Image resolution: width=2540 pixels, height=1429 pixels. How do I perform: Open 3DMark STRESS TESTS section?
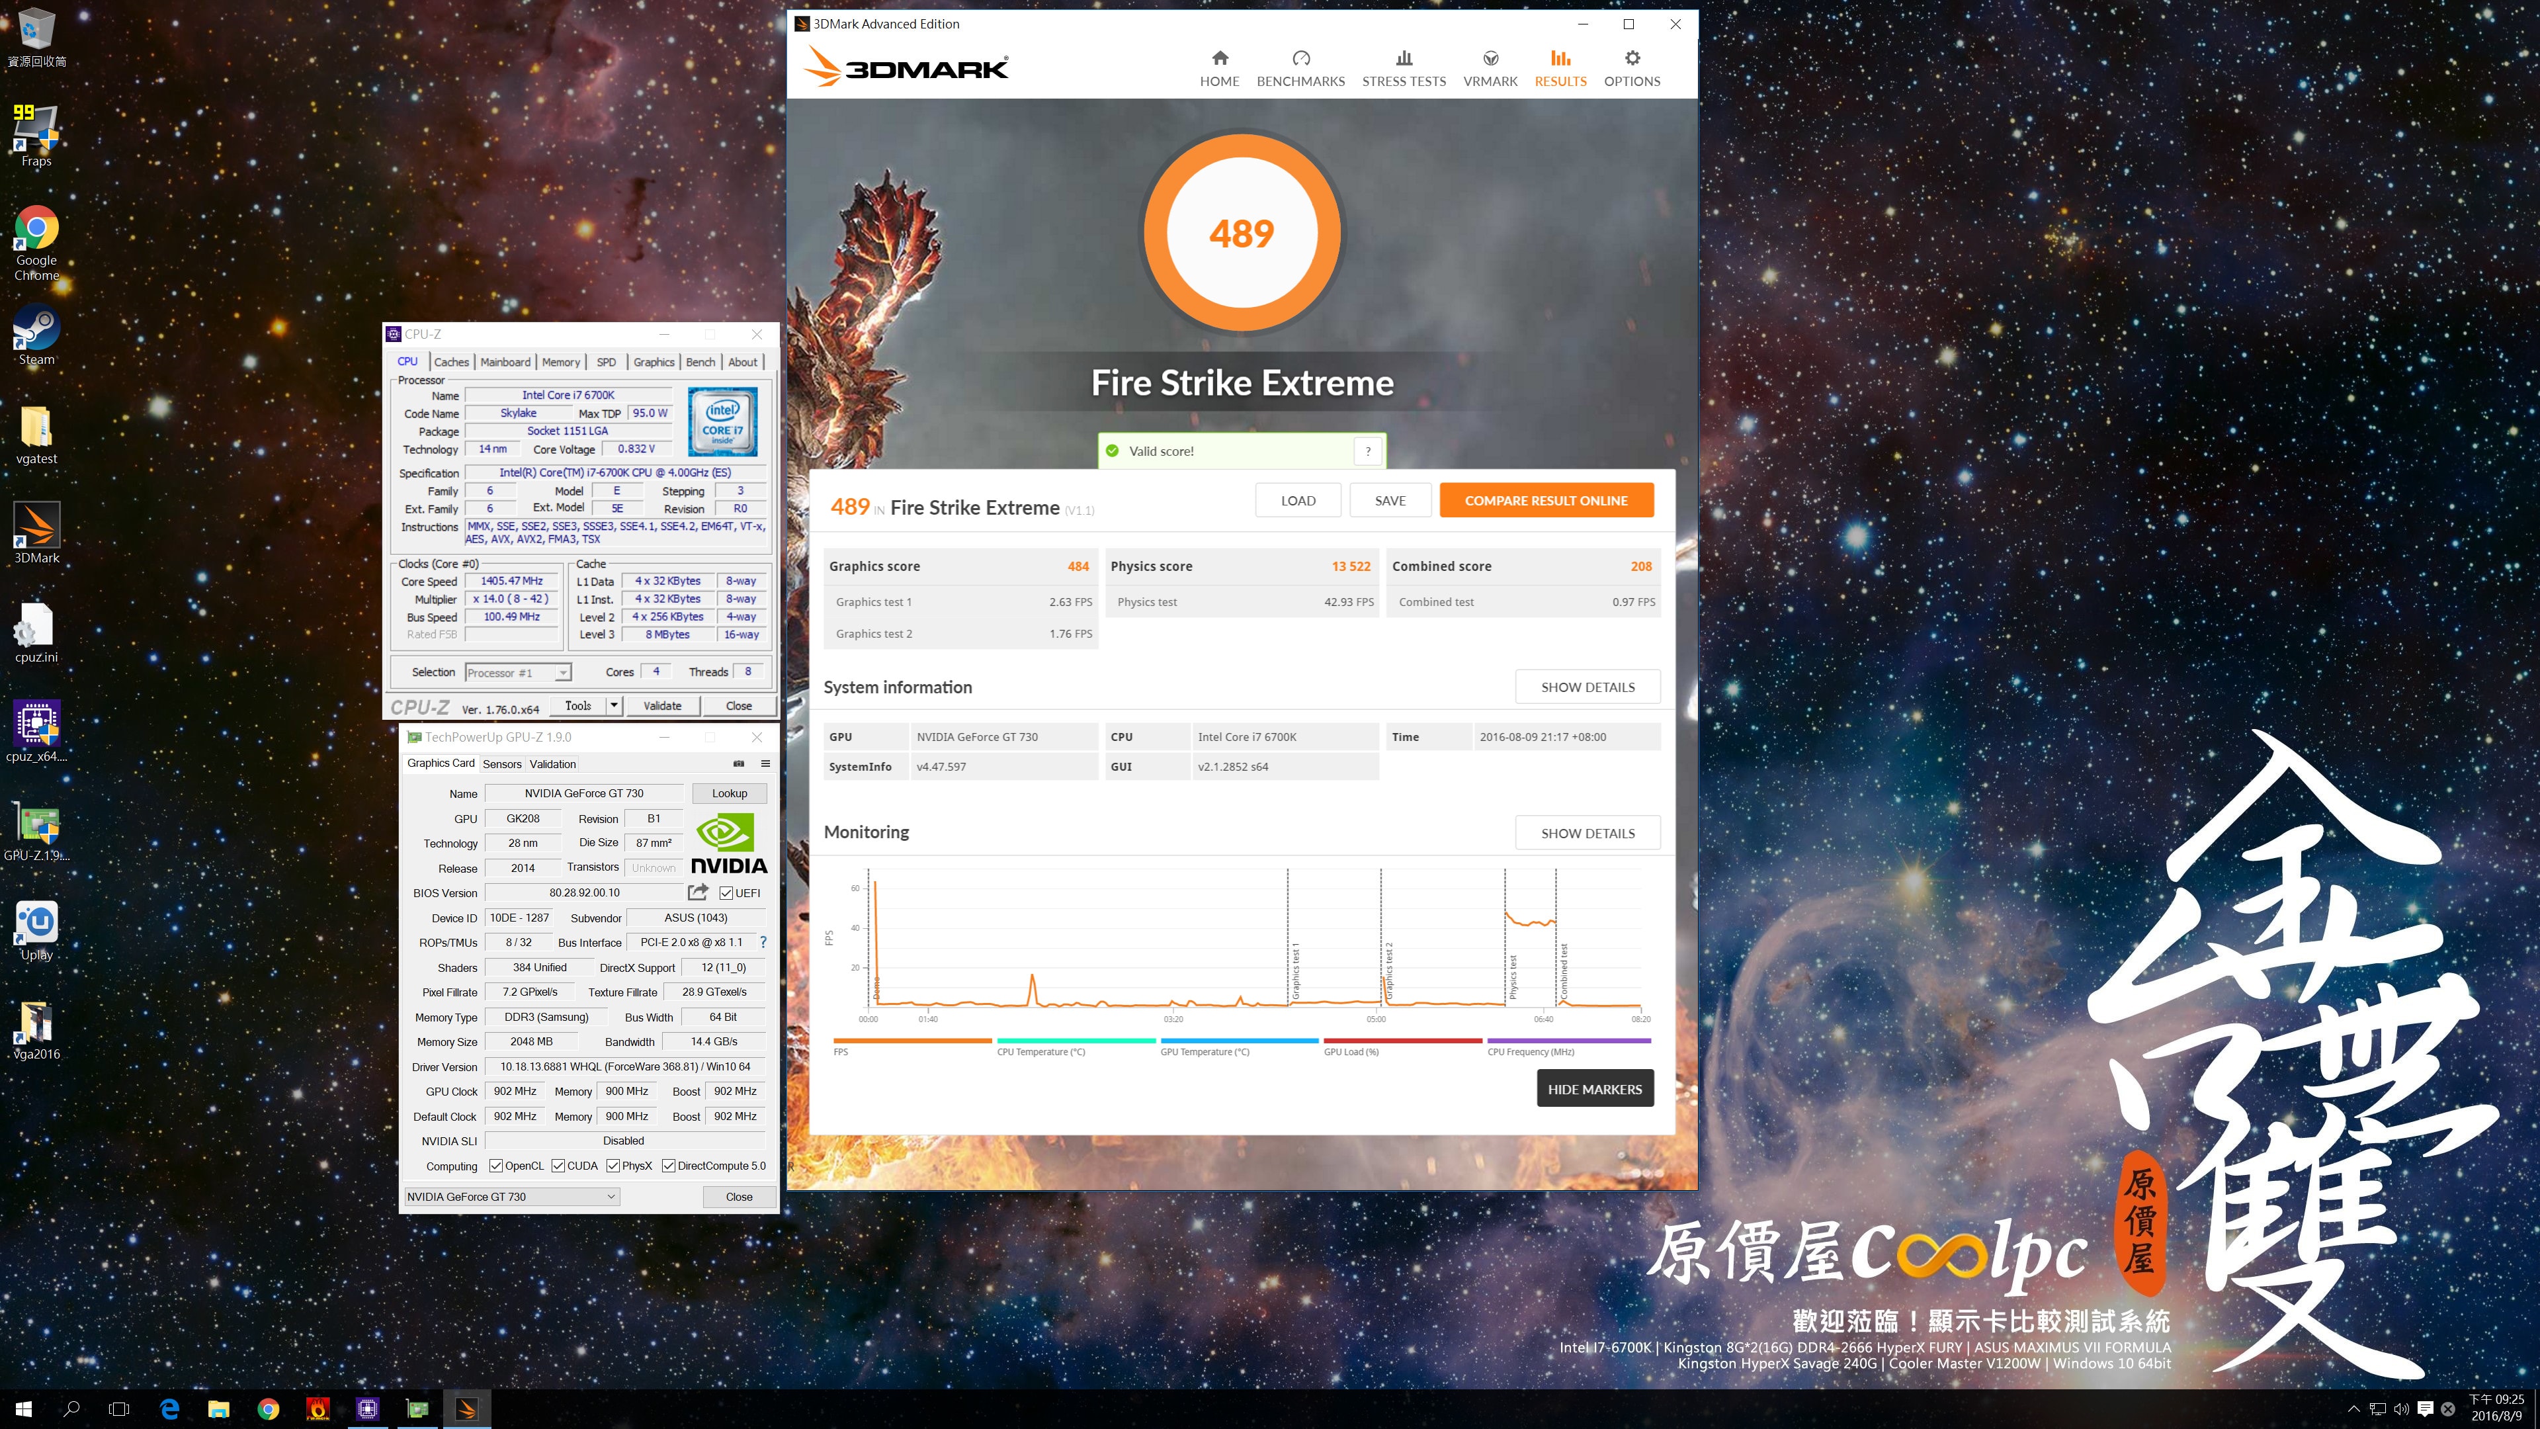point(1404,69)
